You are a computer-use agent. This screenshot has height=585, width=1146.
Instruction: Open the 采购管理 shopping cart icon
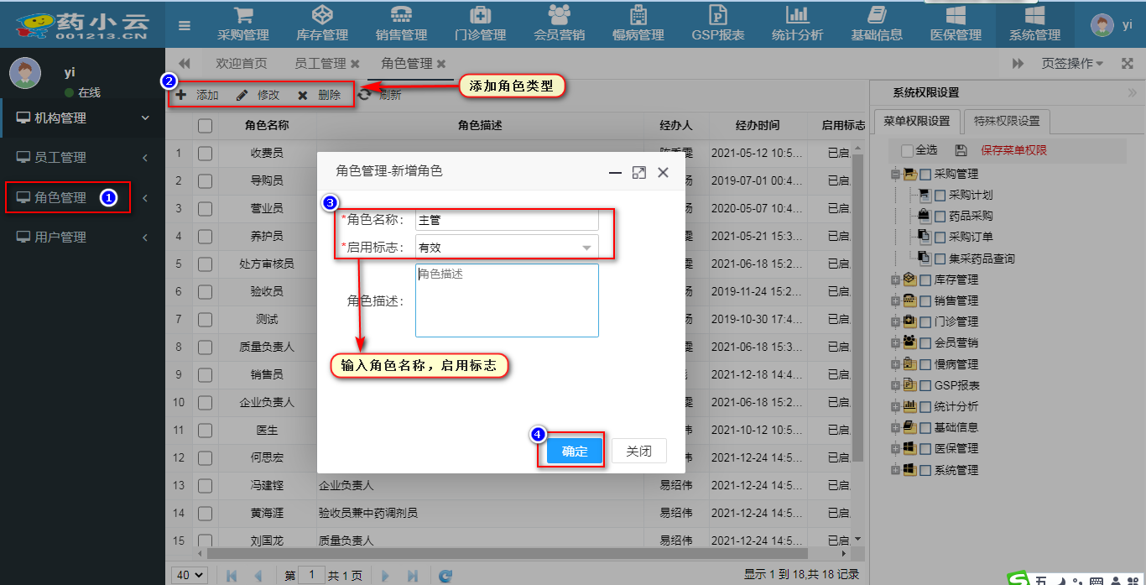[x=243, y=15]
